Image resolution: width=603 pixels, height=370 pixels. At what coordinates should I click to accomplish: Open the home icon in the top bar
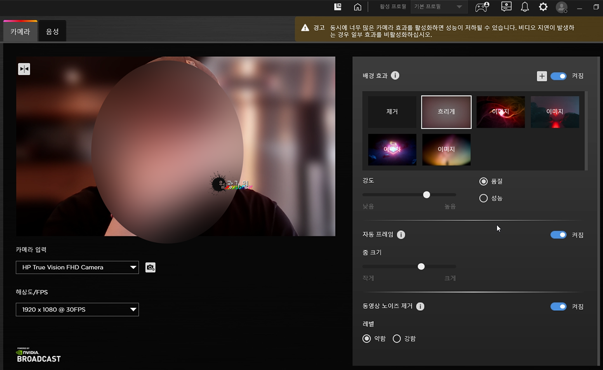coord(358,7)
